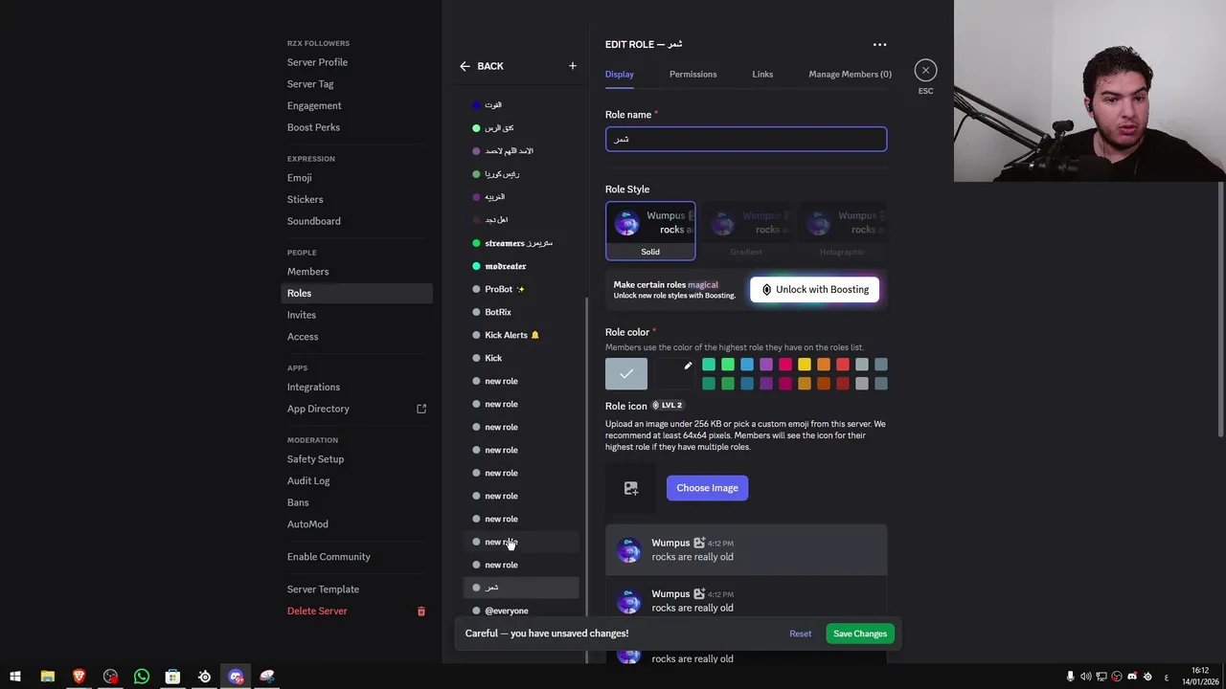Viewport: 1226px width, 689px height.
Task: Select the Kick role
Action: coord(522,358)
